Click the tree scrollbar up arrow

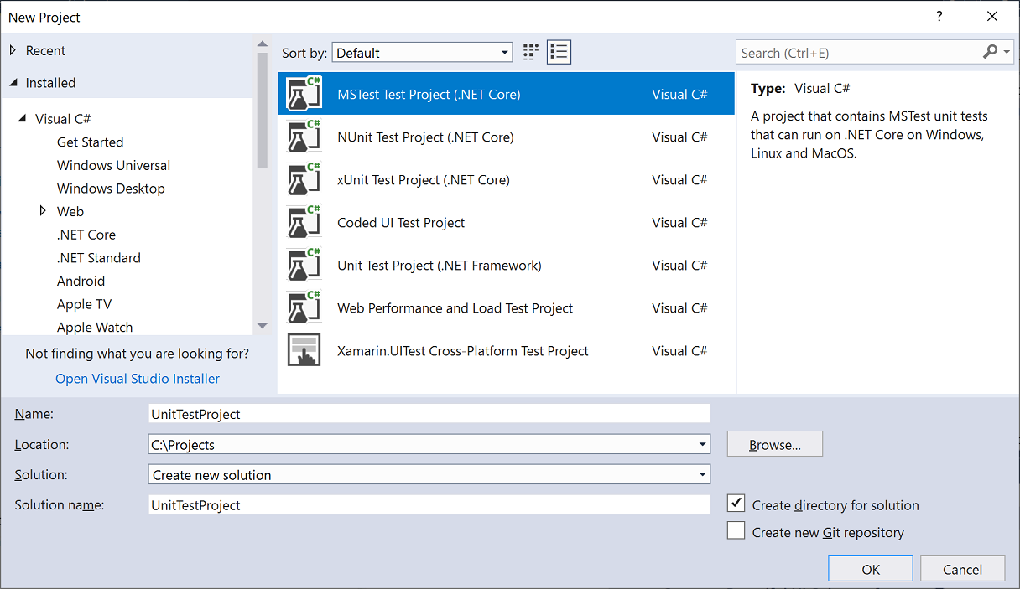tap(262, 44)
